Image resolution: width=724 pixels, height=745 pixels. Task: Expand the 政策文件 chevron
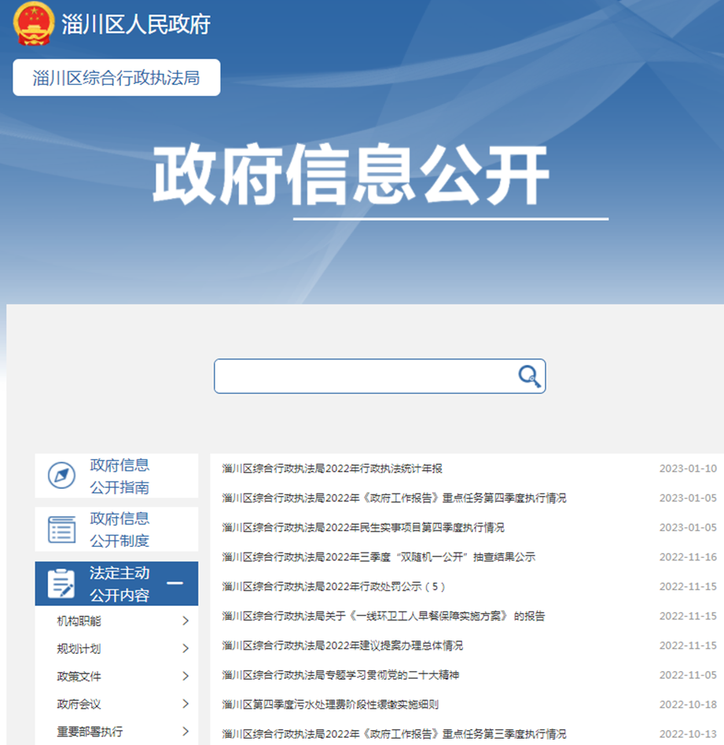pyautogui.click(x=186, y=676)
